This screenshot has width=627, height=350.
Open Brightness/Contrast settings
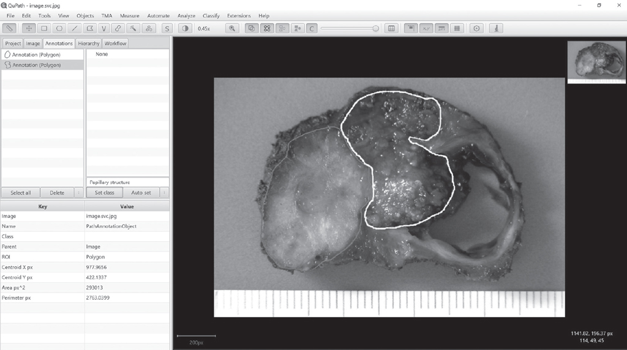click(x=184, y=28)
